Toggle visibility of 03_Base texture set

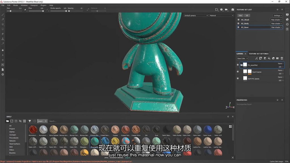[x=238, y=27]
